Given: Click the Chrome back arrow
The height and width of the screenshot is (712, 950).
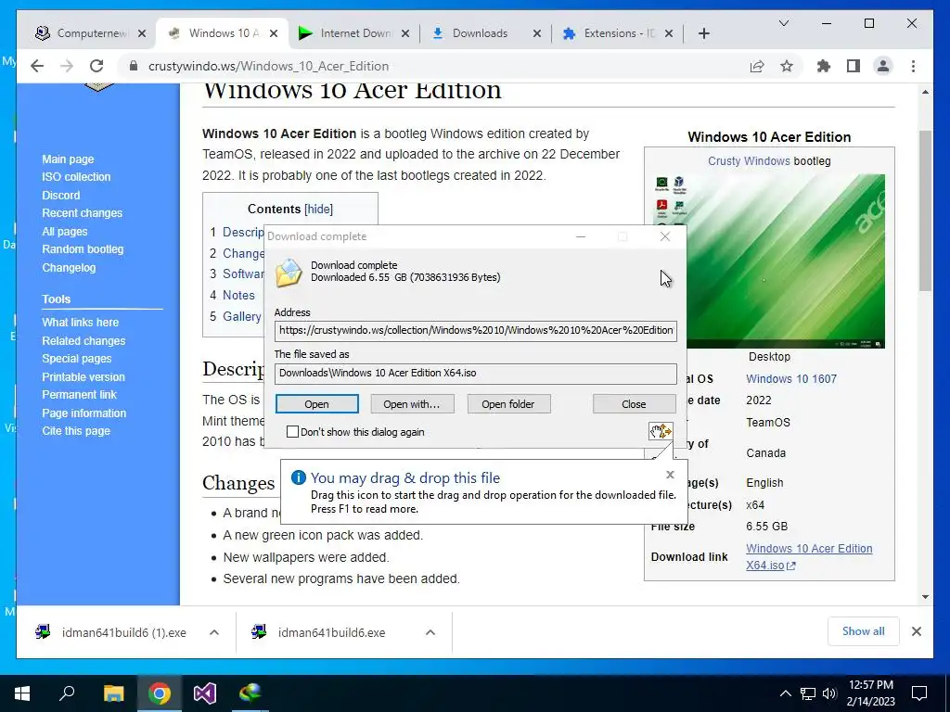Looking at the screenshot, I should point(37,66).
